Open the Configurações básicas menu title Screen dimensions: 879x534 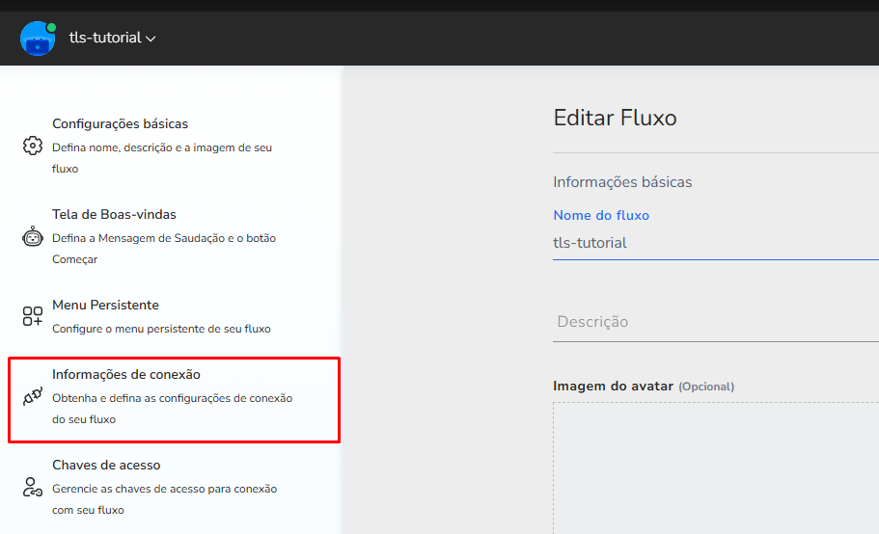pos(120,124)
